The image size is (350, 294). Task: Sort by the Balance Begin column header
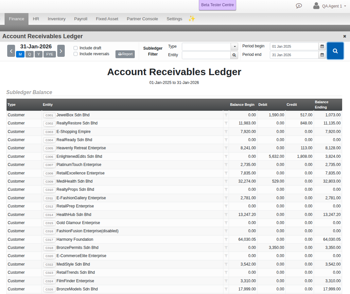click(x=242, y=105)
